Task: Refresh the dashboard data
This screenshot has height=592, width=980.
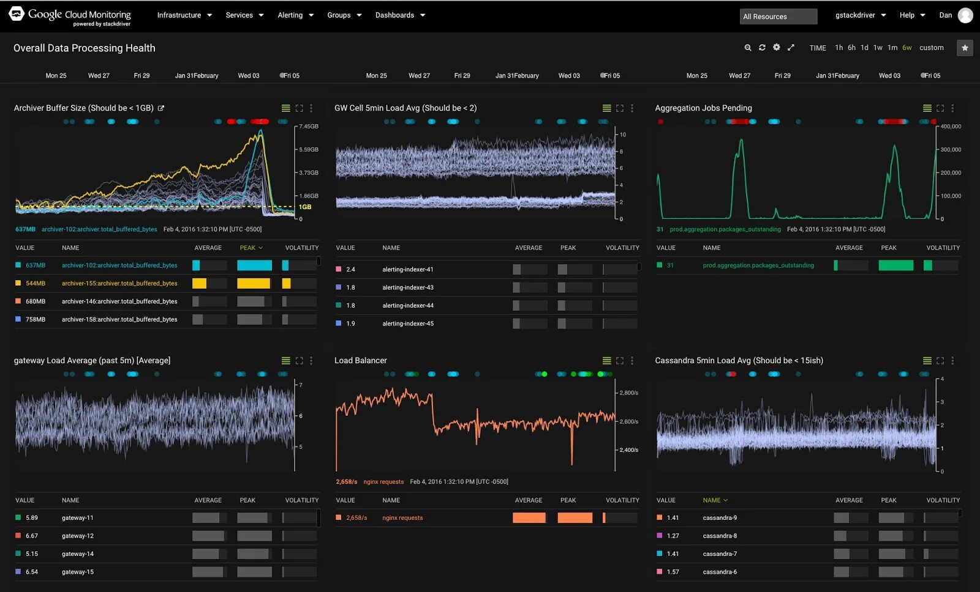Action: click(x=762, y=47)
